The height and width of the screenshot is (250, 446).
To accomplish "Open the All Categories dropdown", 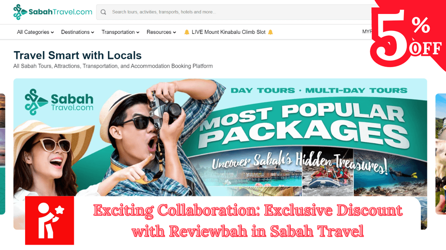I will (x=35, y=32).
